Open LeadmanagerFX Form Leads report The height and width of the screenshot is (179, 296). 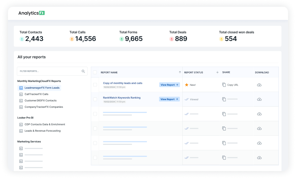(39, 88)
